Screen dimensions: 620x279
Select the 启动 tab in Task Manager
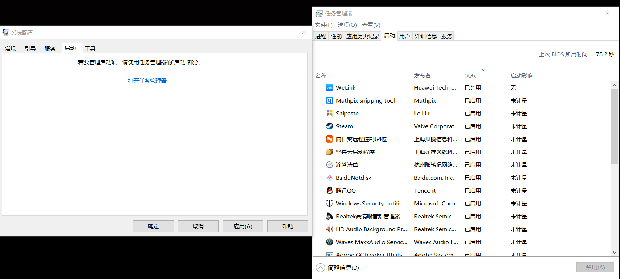click(x=389, y=36)
